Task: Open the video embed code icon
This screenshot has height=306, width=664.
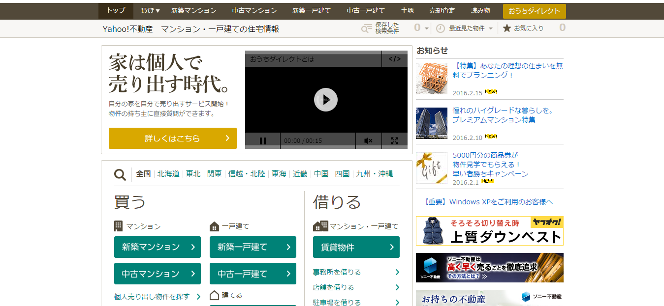Action: tap(395, 59)
